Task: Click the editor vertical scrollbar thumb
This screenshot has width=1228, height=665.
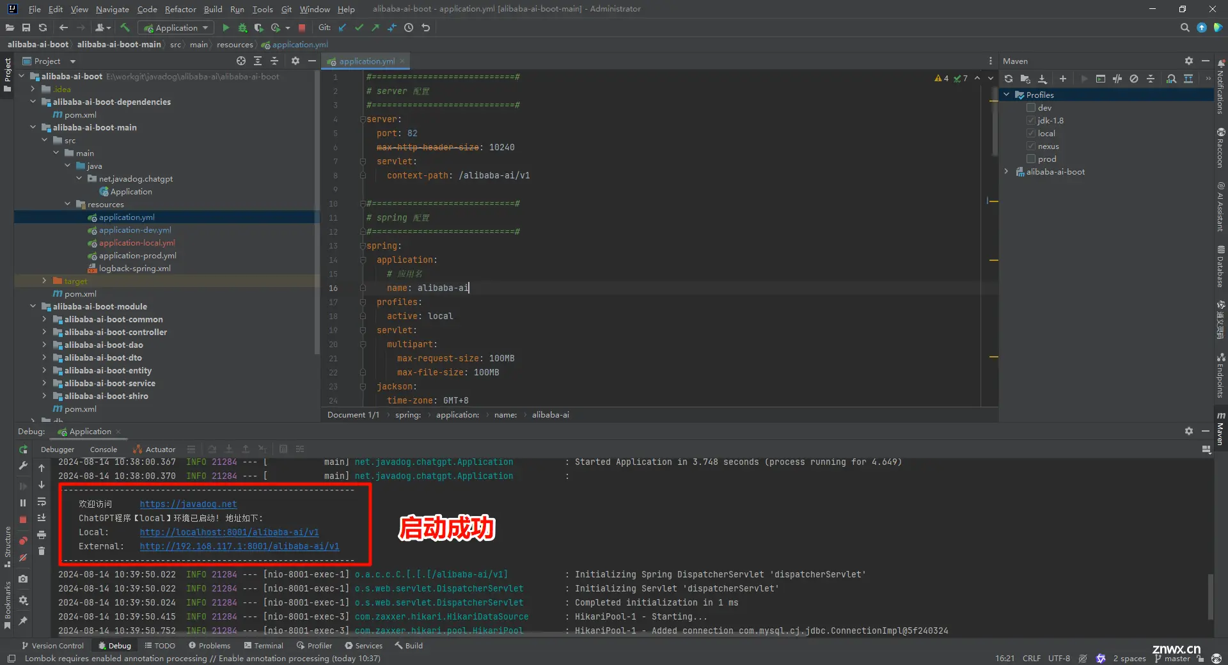Action: pos(994,121)
